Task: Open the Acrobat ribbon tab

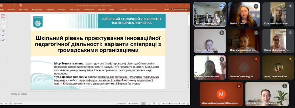Action: (123, 9)
